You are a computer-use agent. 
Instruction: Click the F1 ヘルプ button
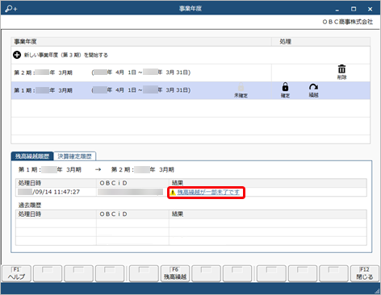(16, 274)
